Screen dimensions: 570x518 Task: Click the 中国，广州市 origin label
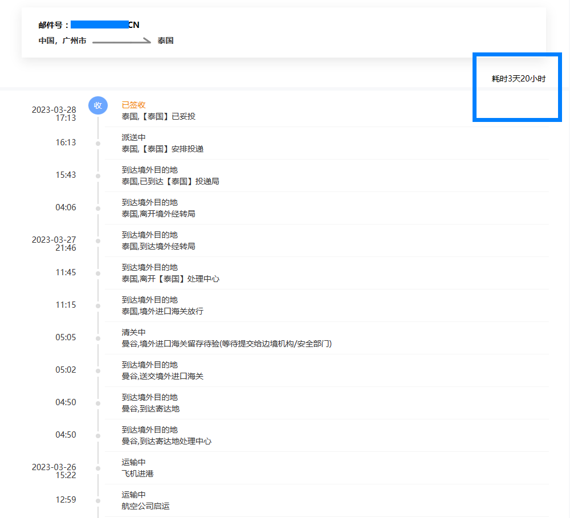[x=63, y=41]
